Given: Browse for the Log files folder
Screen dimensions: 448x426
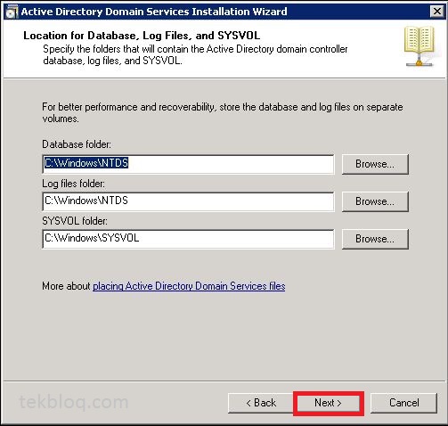Looking at the screenshot, I should (x=375, y=201).
